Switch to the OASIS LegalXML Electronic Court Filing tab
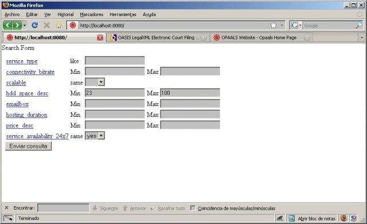Image resolution: width=367 pixels, height=224 pixels. click(158, 38)
